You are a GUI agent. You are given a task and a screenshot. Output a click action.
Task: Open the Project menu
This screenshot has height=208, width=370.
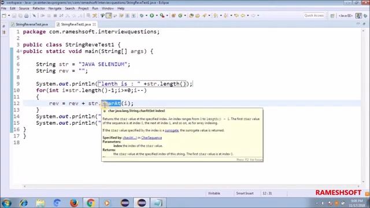point(83,9)
